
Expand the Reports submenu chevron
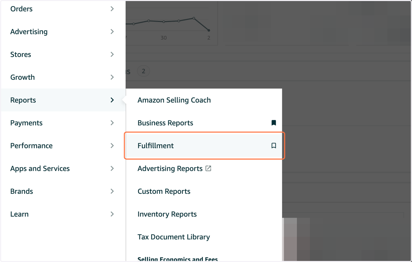(x=112, y=100)
